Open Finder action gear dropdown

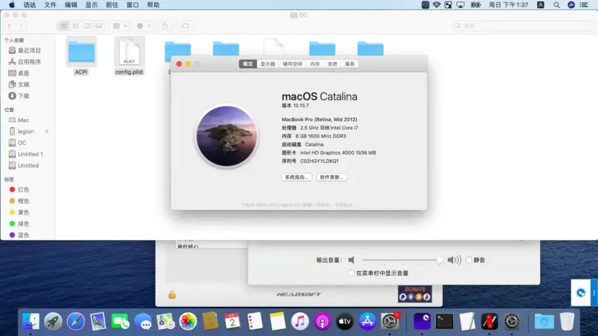point(144,26)
